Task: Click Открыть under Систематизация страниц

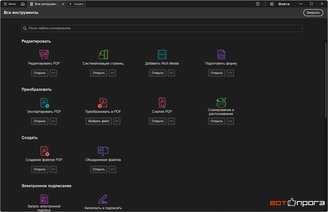Action: 99,73
